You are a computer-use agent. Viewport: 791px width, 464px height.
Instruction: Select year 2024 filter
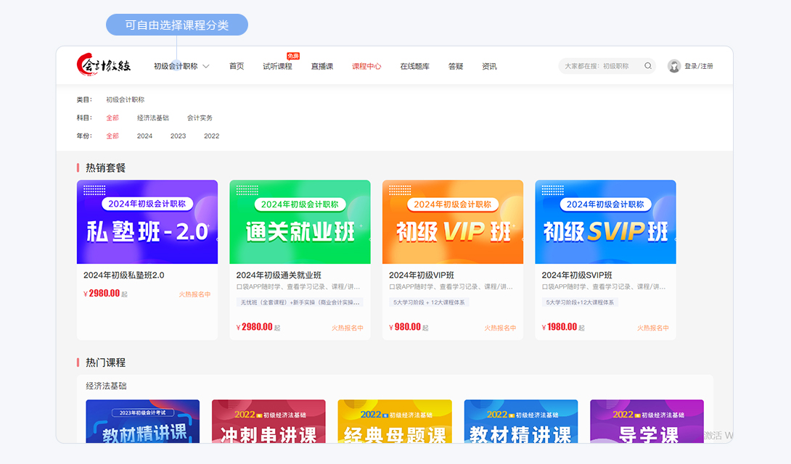tap(144, 136)
